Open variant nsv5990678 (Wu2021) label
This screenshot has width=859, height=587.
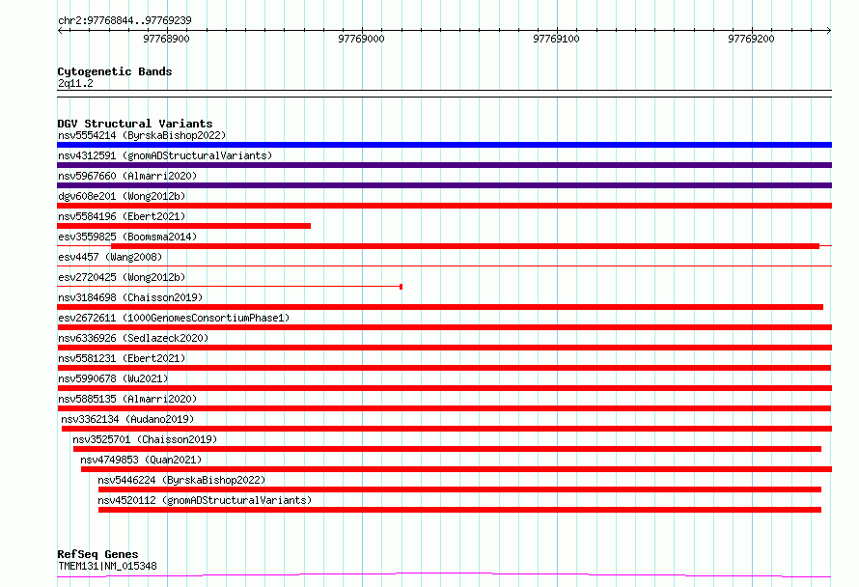(113, 378)
